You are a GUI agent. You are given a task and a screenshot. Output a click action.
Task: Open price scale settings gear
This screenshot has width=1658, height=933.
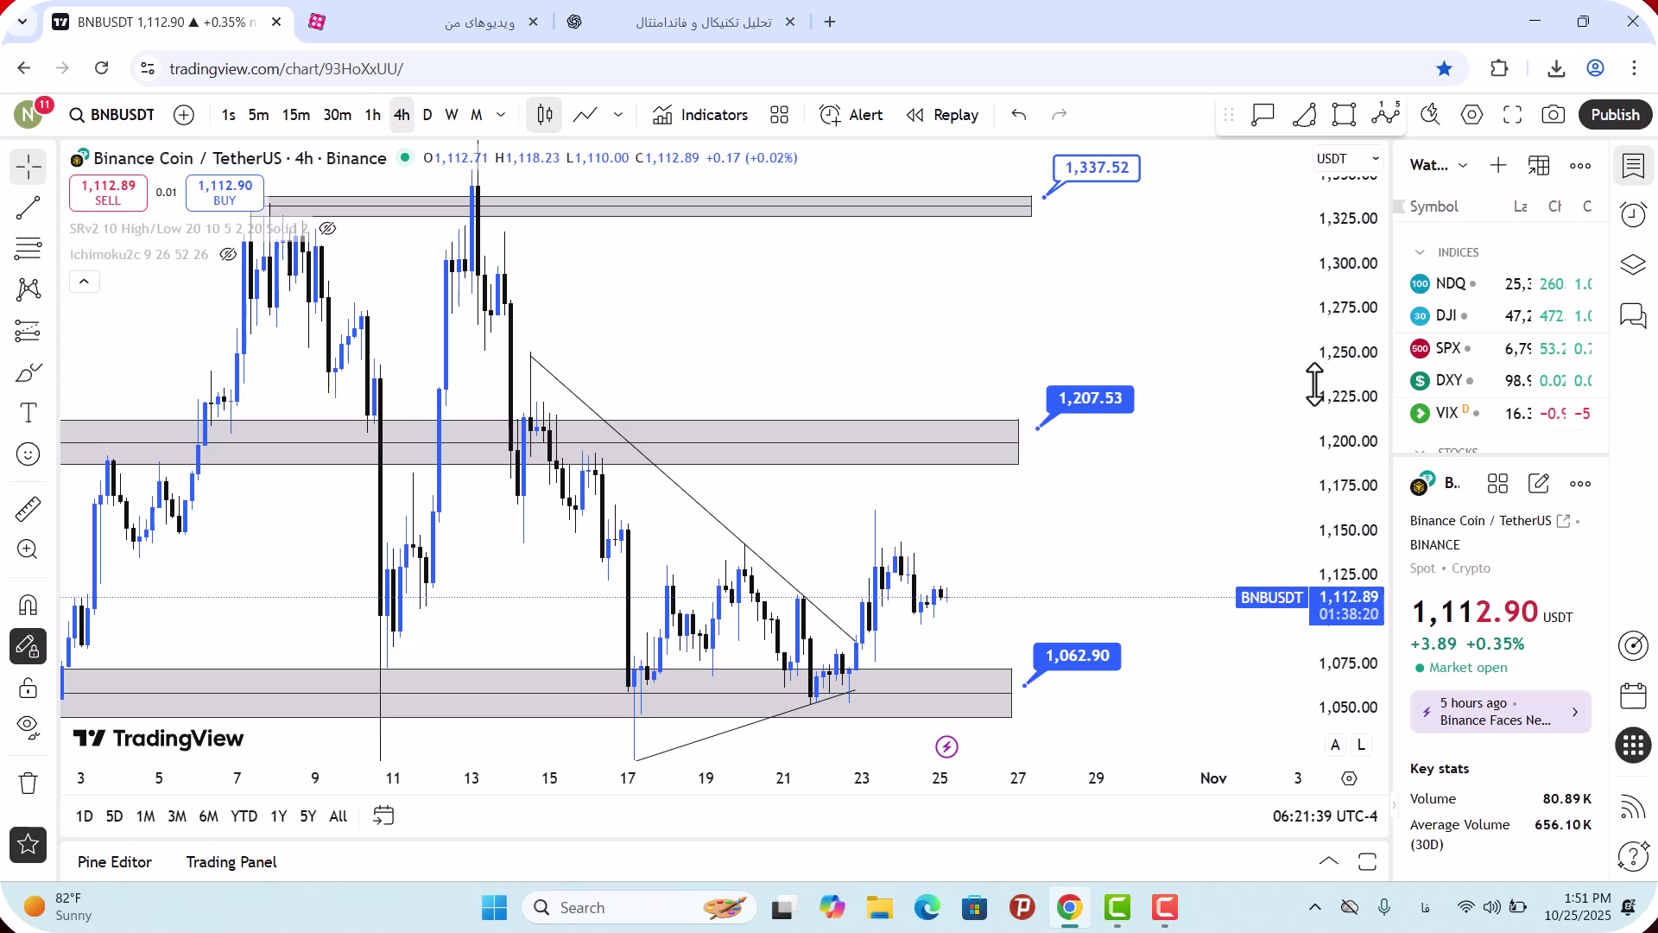tap(1350, 778)
